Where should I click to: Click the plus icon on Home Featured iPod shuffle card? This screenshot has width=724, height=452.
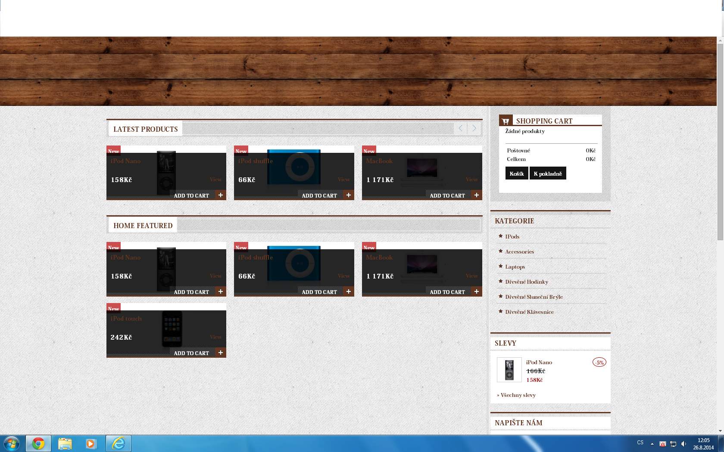[x=349, y=291]
